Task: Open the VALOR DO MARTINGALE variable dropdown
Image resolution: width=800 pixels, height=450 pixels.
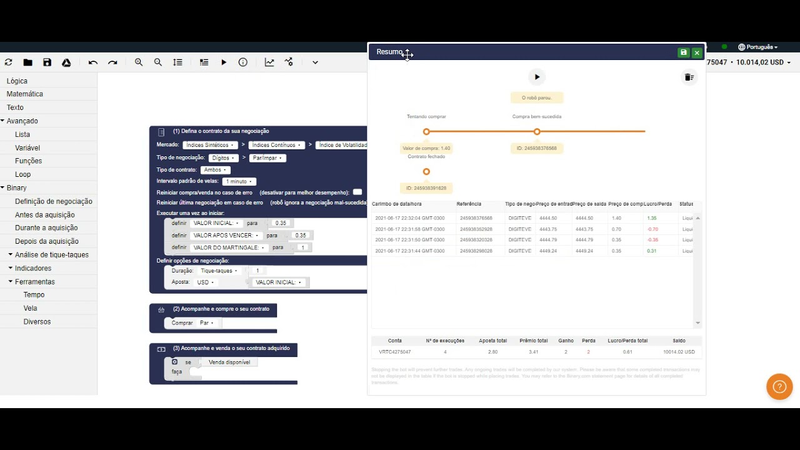Action: click(229, 247)
